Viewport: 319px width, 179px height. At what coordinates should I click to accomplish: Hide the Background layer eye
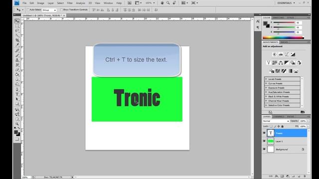tap(264, 149)
